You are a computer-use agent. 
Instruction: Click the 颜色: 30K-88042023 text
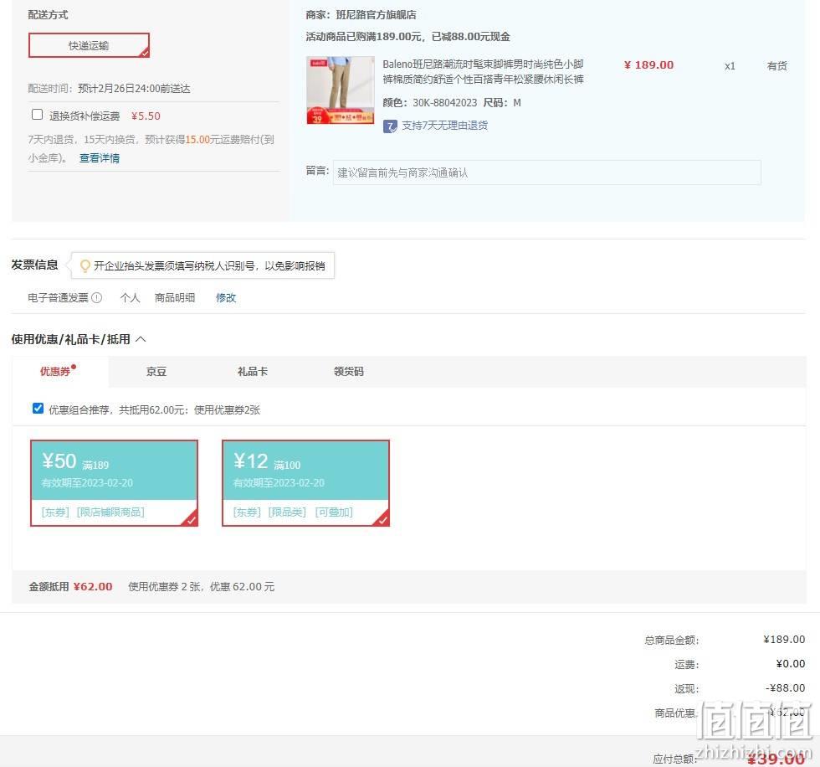430,102
